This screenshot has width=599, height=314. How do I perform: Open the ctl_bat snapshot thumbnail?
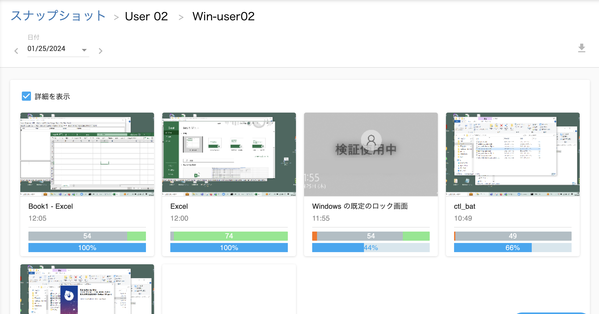[x=513, y=154]
